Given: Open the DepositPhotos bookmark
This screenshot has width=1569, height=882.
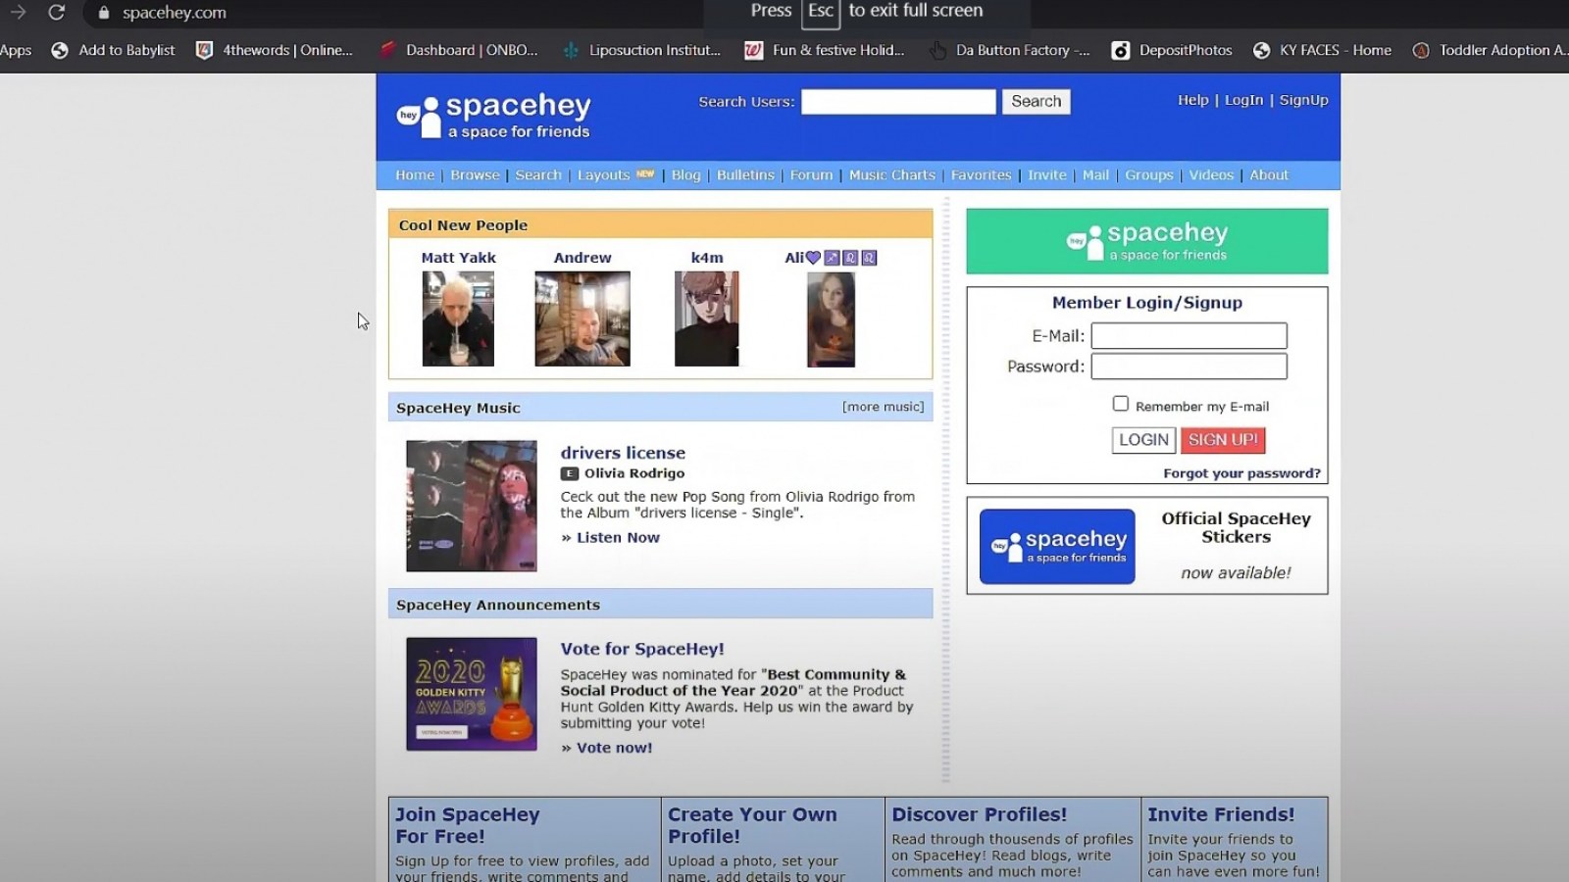Looking at the screenshot, I should pos(1172,50).
